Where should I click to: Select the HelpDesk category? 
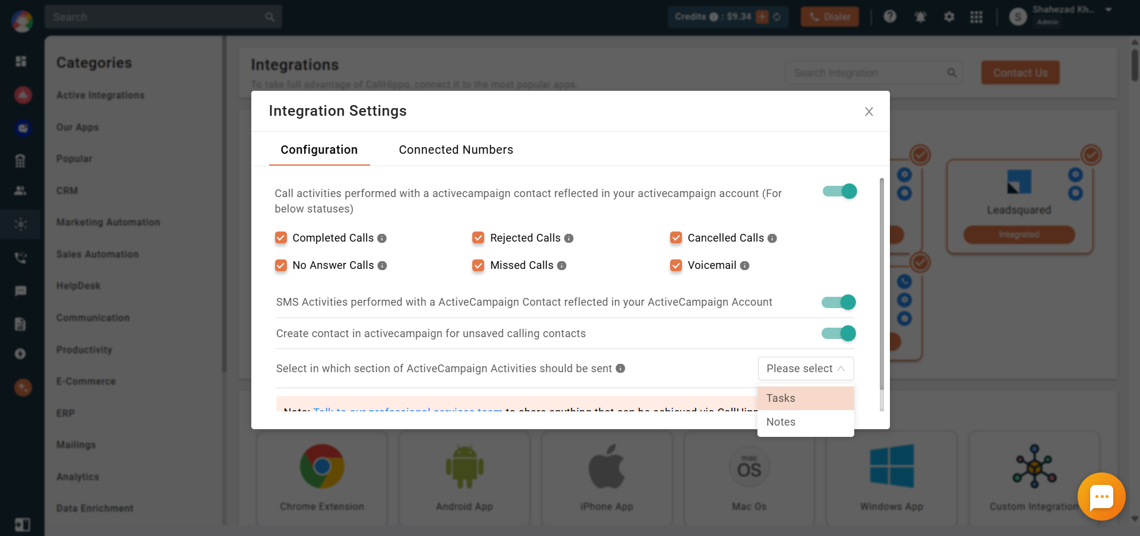[78, 286]
